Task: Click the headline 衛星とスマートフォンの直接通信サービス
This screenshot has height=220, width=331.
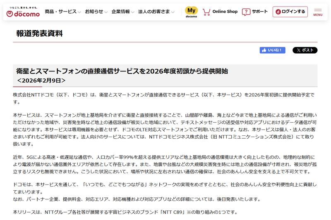Action: click(x=122, y=71)
